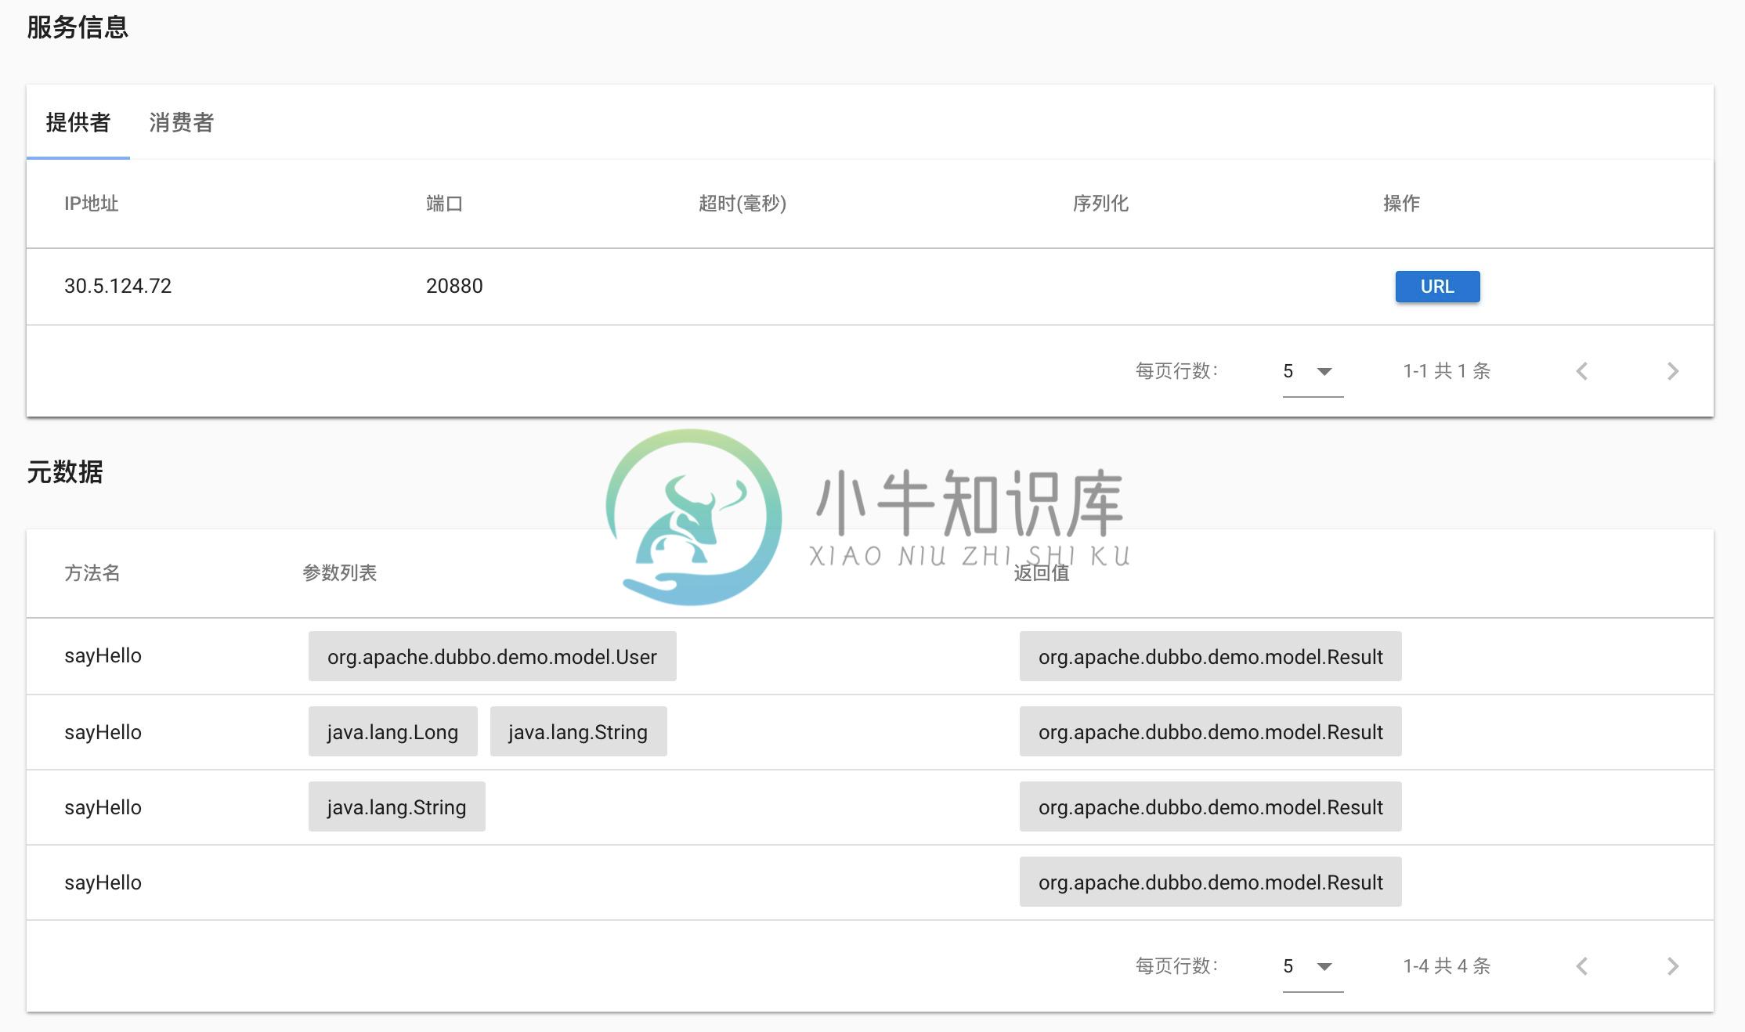Click Result chip in the no-parameter row
1745x1032 pixels.
[1210, 882]
